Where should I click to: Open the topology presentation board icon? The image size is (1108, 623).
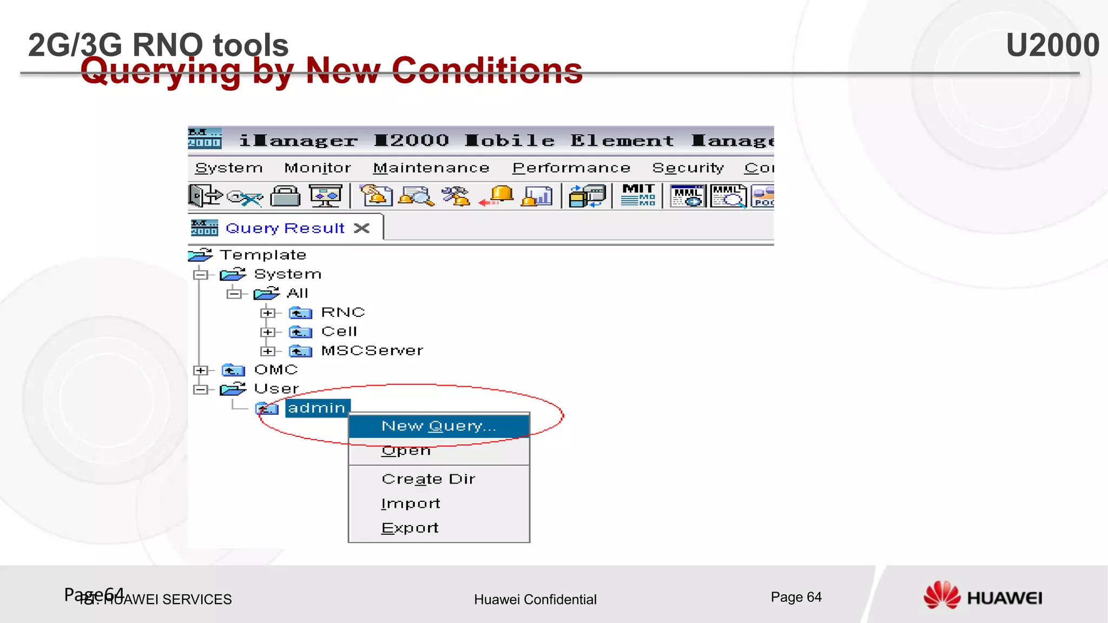pos(326,196)
